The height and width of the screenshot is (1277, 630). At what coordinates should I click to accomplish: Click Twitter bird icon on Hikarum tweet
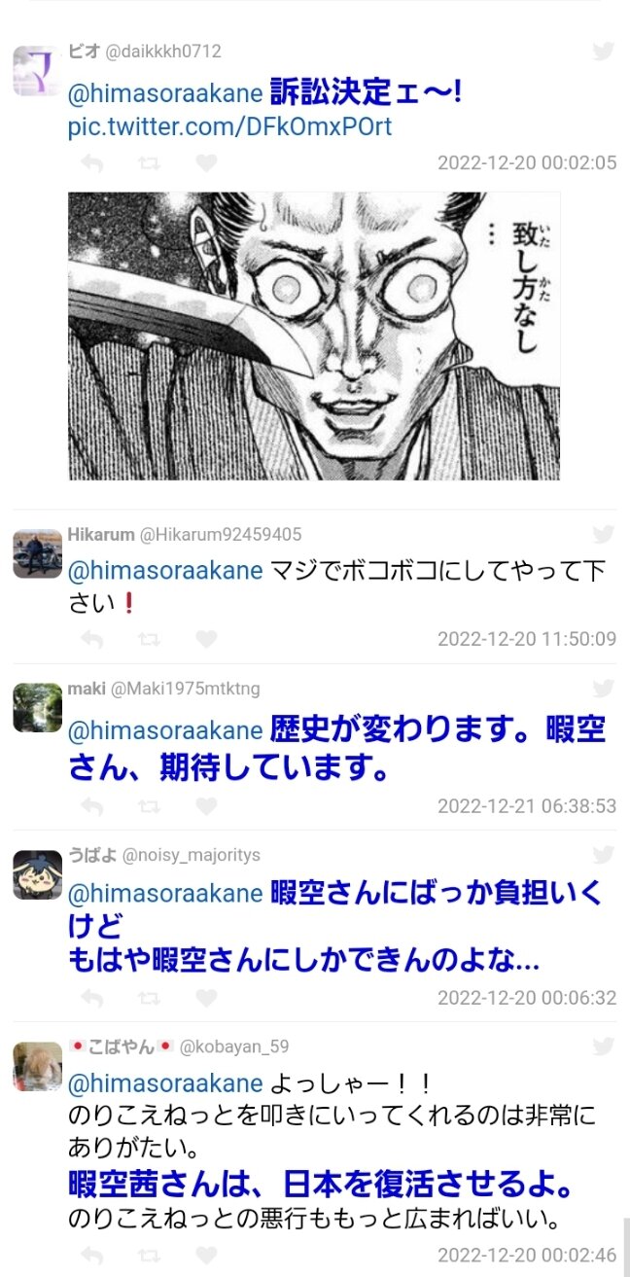tap(604, 534)
